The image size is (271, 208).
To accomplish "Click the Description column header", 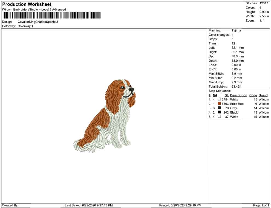I will pos(238,95).
